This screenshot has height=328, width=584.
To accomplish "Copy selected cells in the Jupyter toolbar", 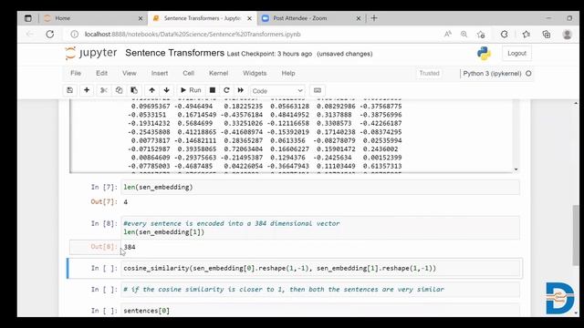I will click(119, 90).
